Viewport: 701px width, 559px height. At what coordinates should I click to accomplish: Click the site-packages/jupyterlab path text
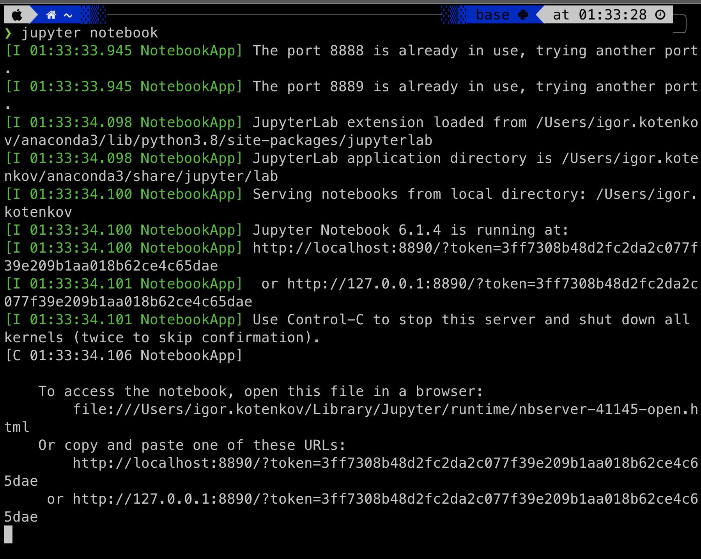coord(329,140)
